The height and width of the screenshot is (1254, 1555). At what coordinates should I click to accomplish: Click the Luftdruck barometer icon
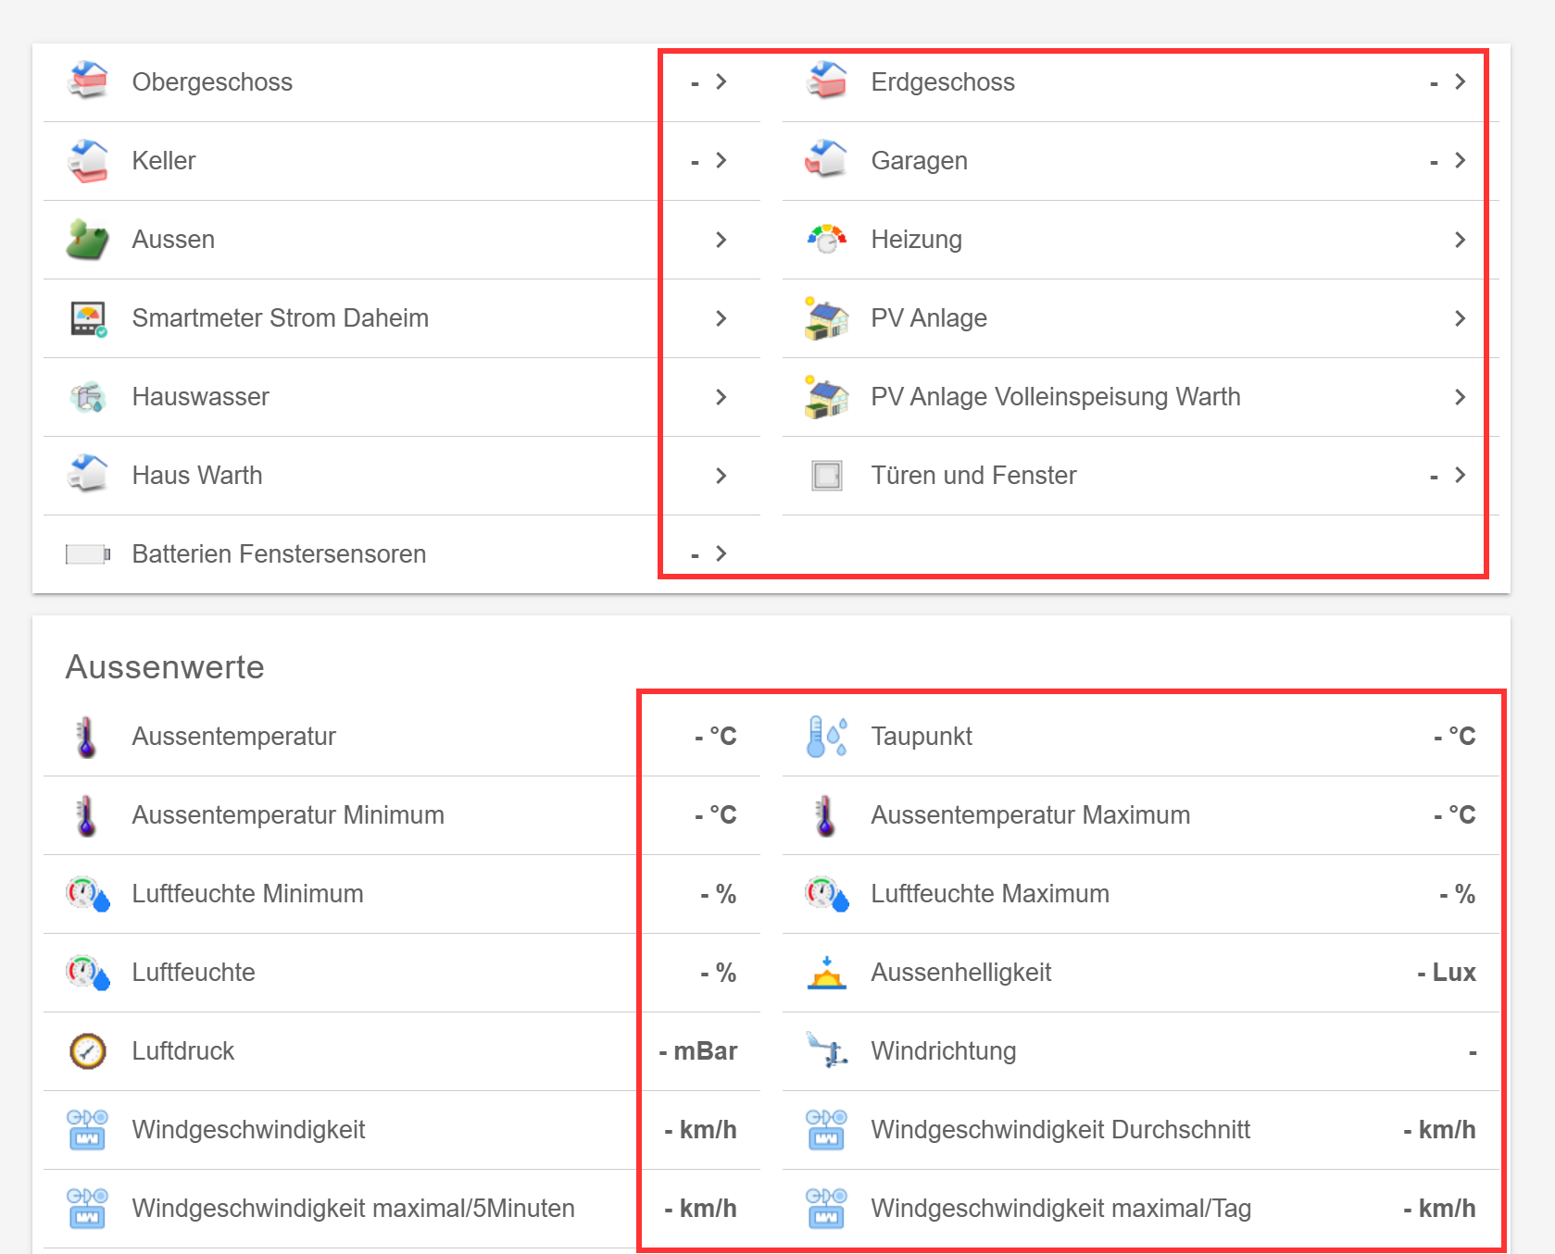coord(88,1051)
